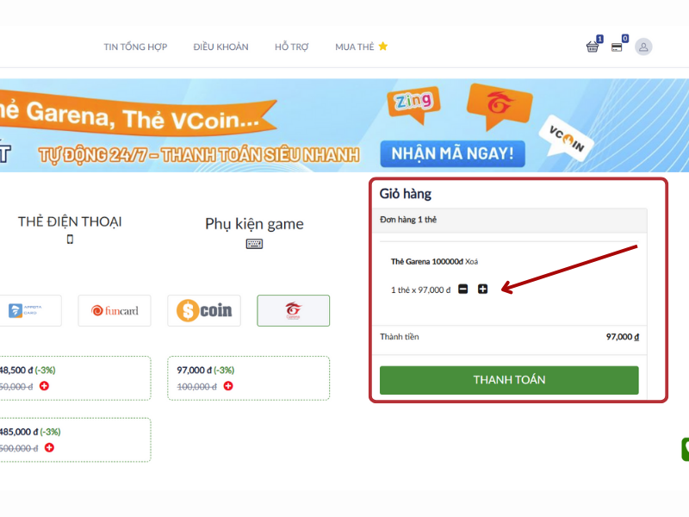Viewport: 689px width, 517px height.
Task: Open the HỖ TRỢ menu item
Action: click(x=292, y=47)
